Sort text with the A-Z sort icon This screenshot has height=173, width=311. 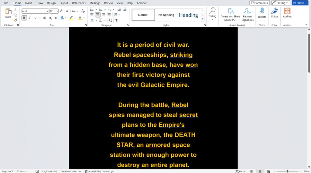110,20
